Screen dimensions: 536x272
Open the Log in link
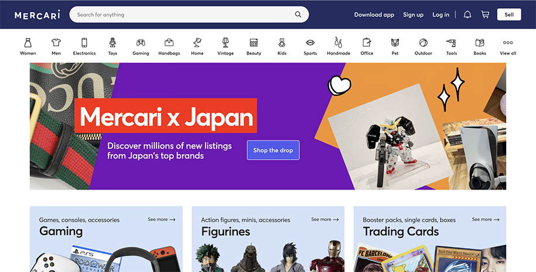(441, 15)
